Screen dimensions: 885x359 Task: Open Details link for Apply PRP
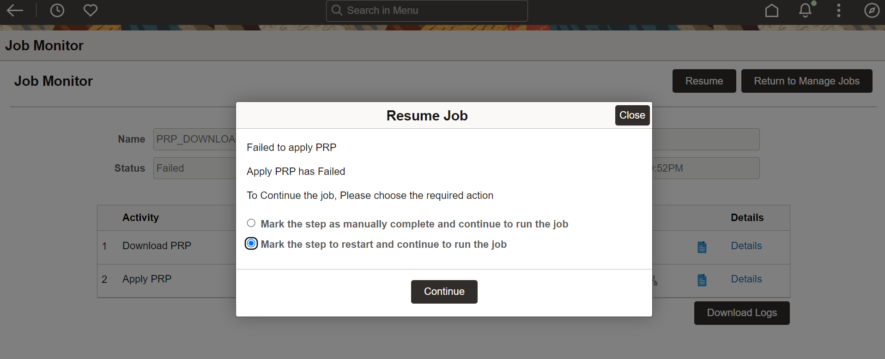point(746,279)
